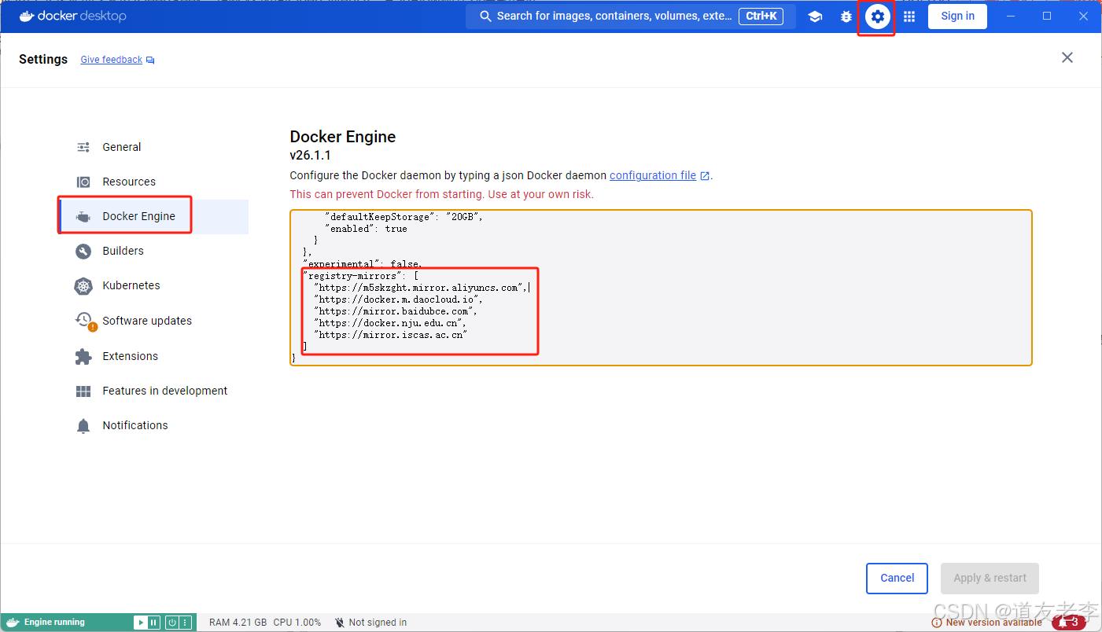The height and width of the screenshot is (632, 1102).
Task: Focus the search images and containers field
Action: pos(631,17)
